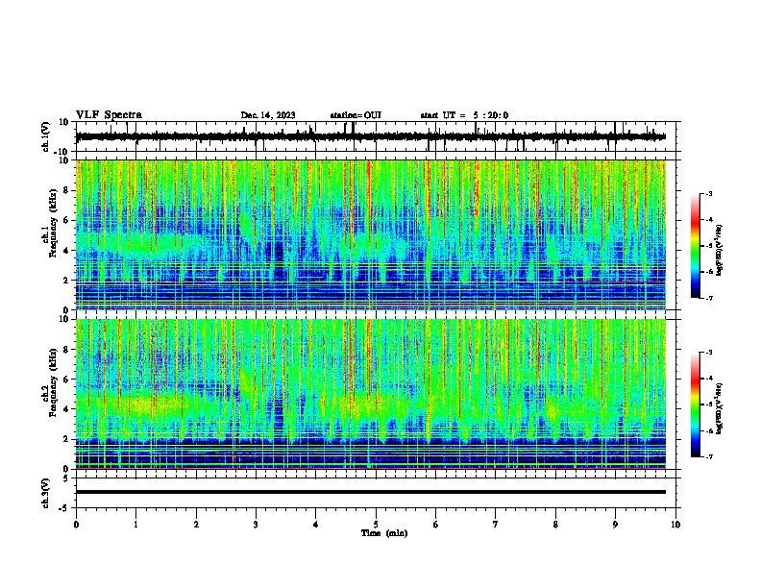Click the upper color scale bar for ch.1
The image size is (761, 588).
click(x=696, y=246)
